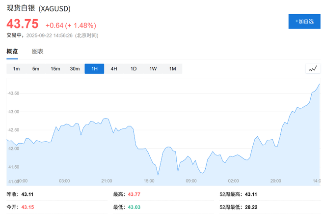
Task: Choose the 30m interval
Action: point(75,69)
